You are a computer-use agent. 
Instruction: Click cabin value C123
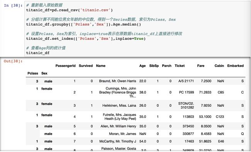click(x=220, y=117)
